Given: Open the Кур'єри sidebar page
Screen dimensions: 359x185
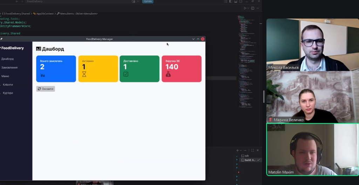Looking at the screenshot, I should (8, 93).
